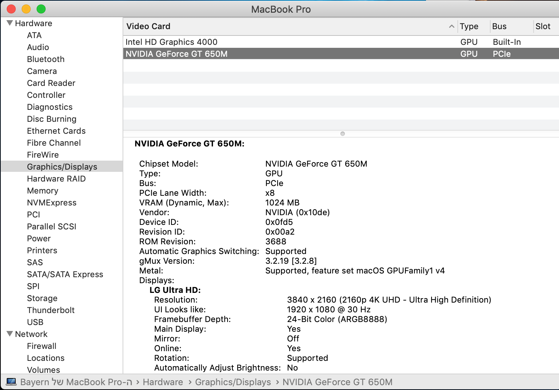Click the Hardware category label
This screenshot has height=390, width=559.
pos(34,23)
